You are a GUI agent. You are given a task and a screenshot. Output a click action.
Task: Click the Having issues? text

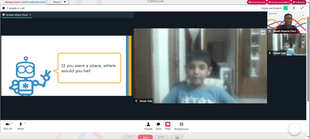pyautogui.click(x=12, y=2)
